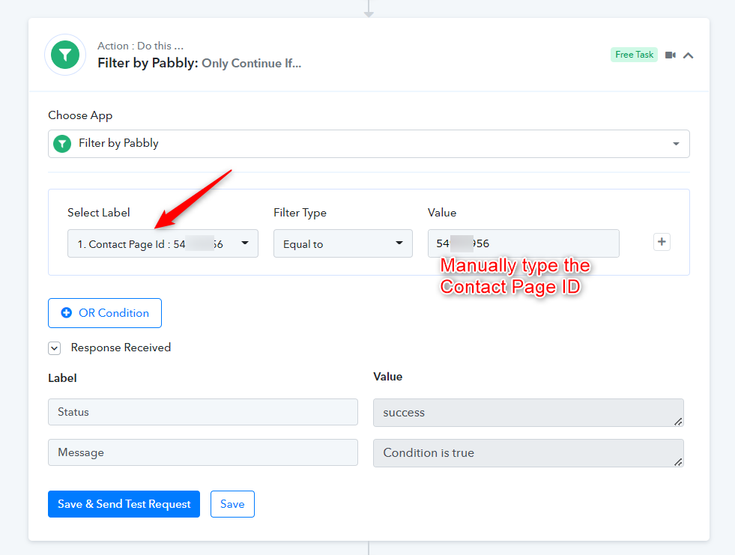This screenshot has width=735, height=555.
Task: Open the Choose App dropdown
Action: (x=369, y=144)
